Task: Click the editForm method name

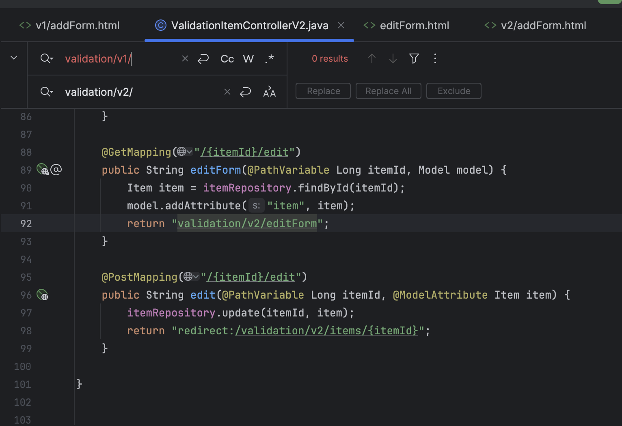Action: coord(216,170)
